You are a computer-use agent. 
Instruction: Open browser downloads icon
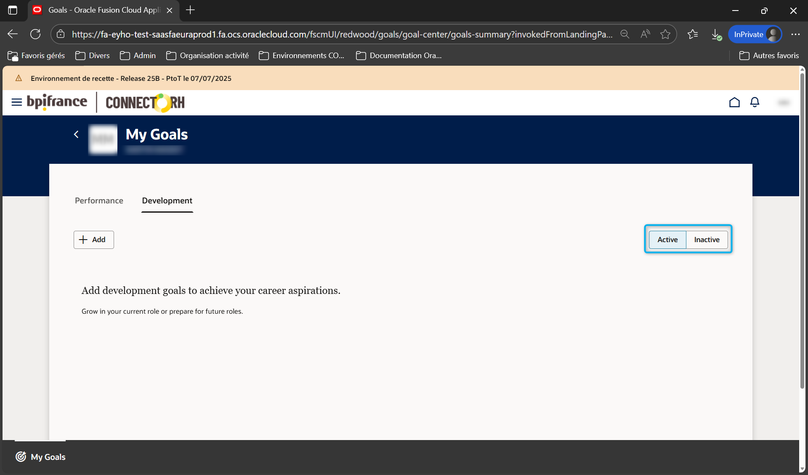tap(715, 34)
